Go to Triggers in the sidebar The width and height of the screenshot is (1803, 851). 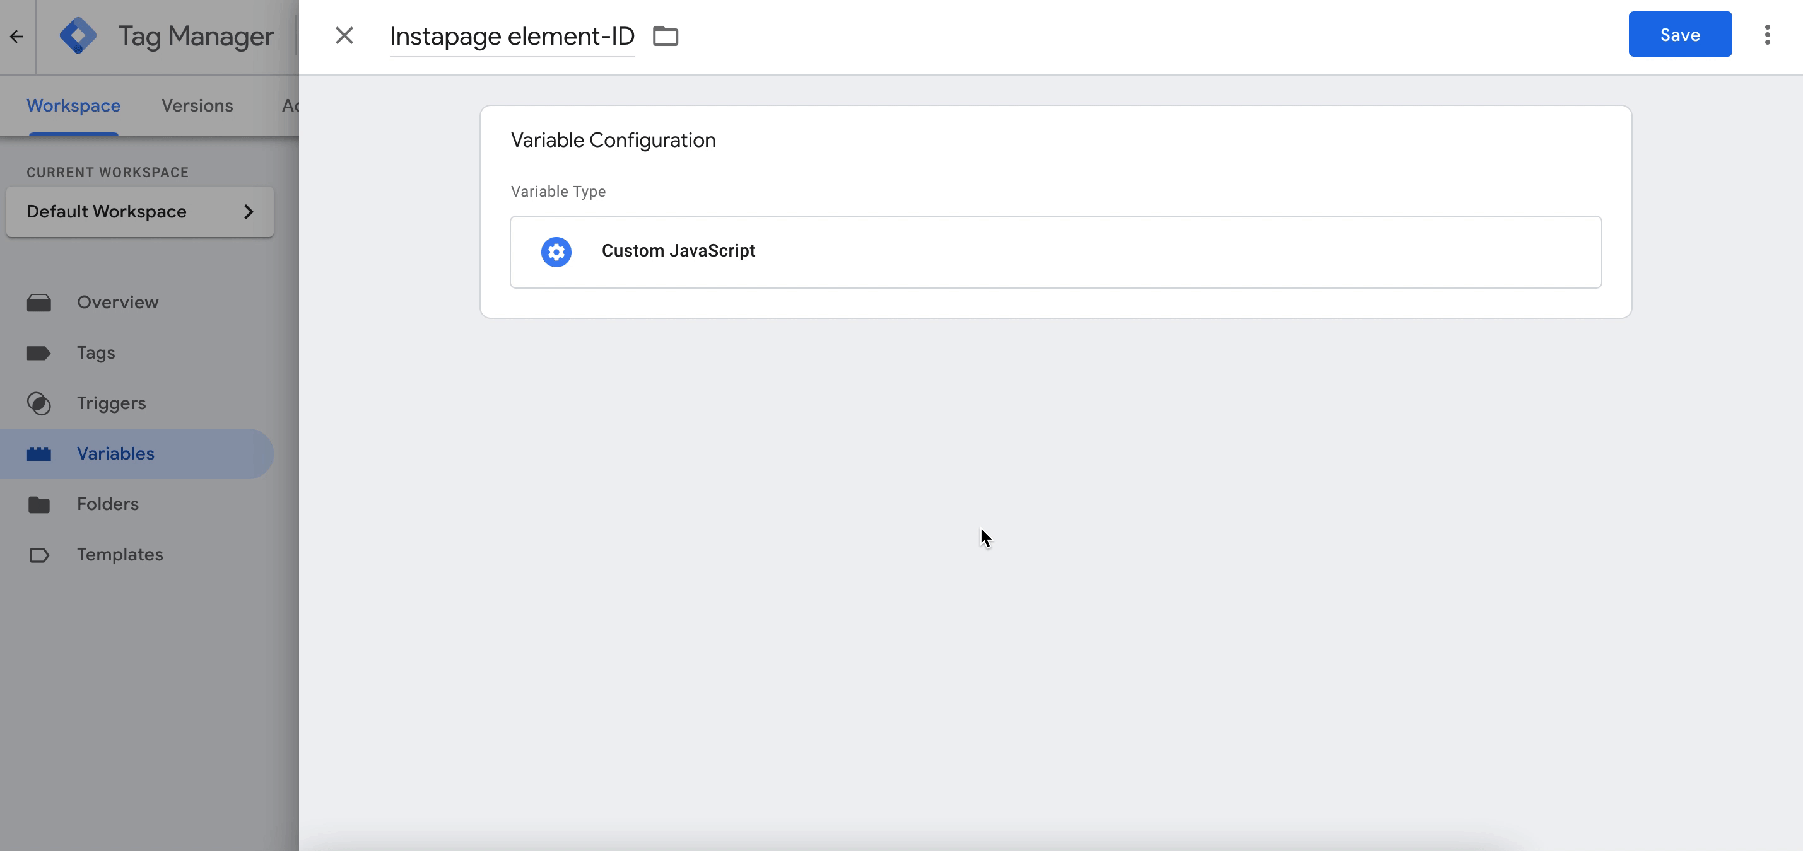tap(111, 403)
